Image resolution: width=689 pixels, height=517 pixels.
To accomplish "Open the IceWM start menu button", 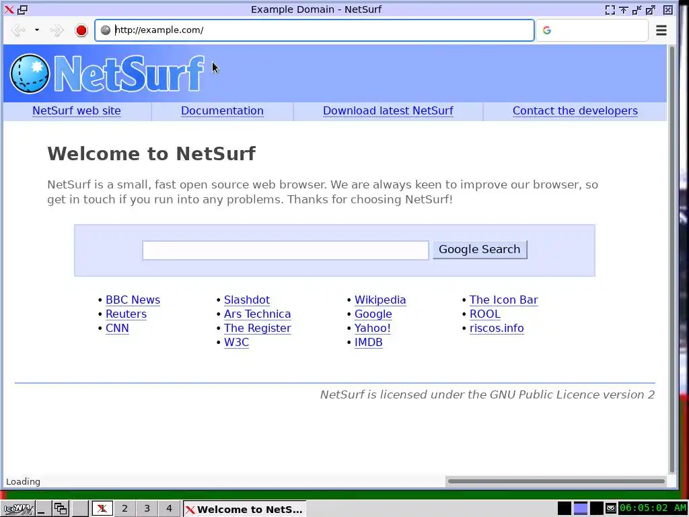I will 17,509.
